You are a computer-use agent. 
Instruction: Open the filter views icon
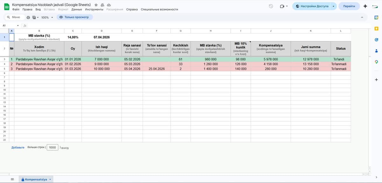point(34,17)
